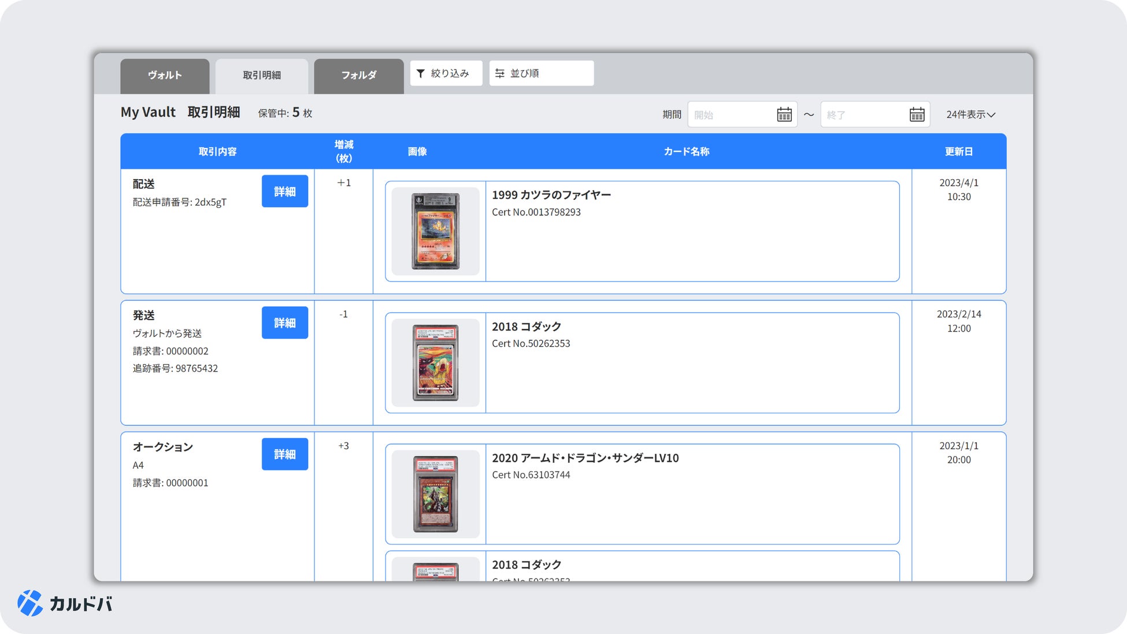
Task: Switch to the フォルダ tab
Action: [x=358, y=75]
